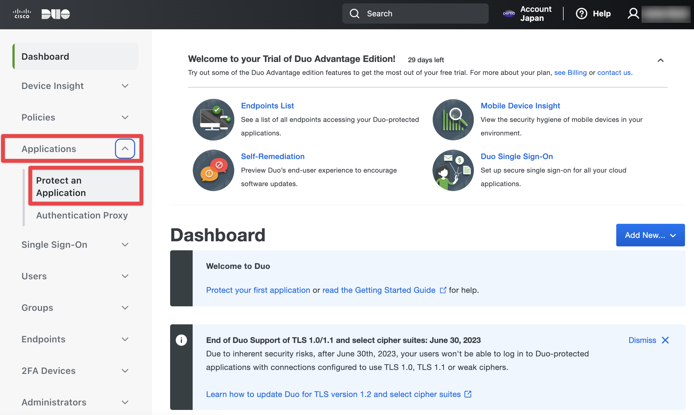
Task: Click the see Billing link
Action: click(570, 73)
